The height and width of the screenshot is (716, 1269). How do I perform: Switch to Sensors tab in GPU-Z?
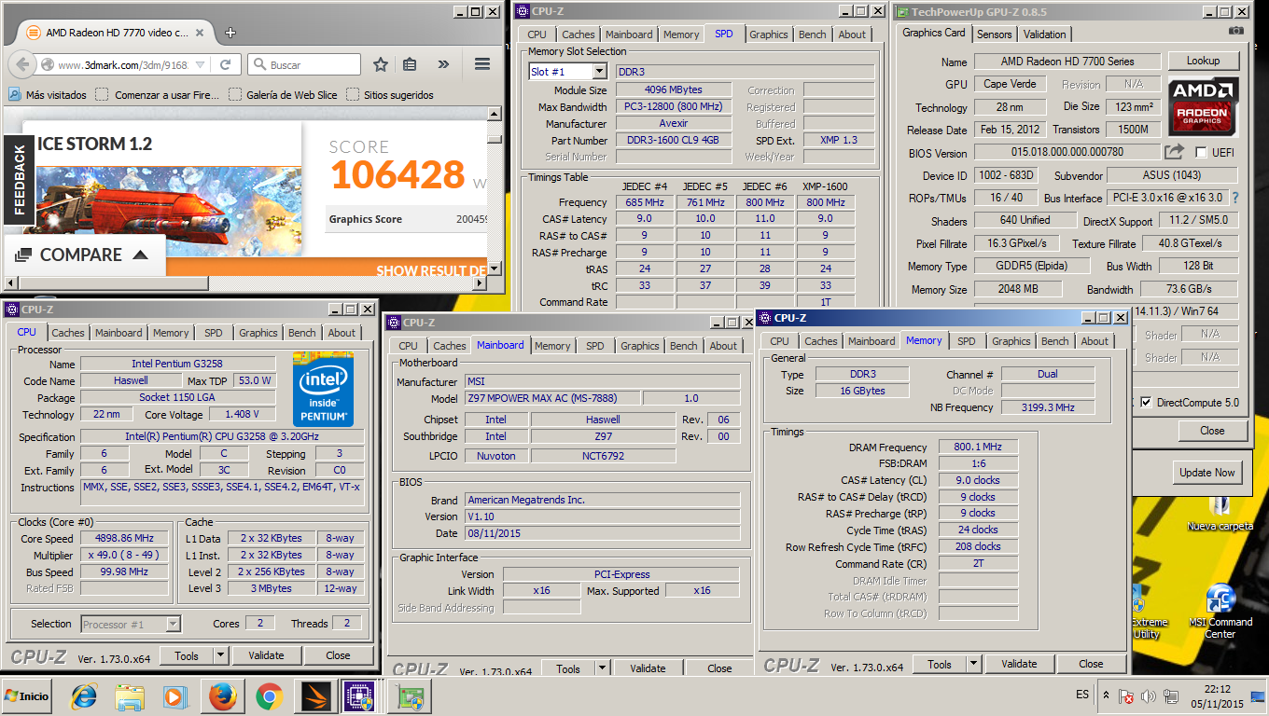point(994,34)
